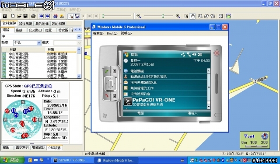The width and height of the screenshot is (280, 164).
Task: Click the rotate map right icon
Action: click(x=206, y=16)
